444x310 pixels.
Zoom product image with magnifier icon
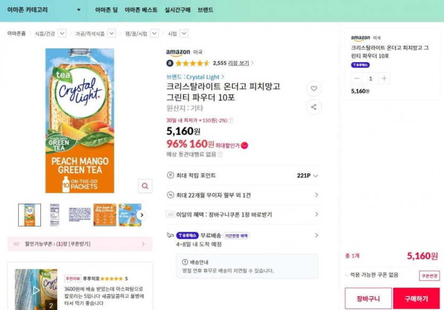pos(145,186)
